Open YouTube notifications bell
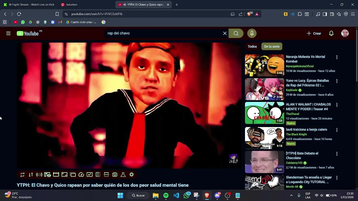Viewport: 358px width, 201px height. 331,33
